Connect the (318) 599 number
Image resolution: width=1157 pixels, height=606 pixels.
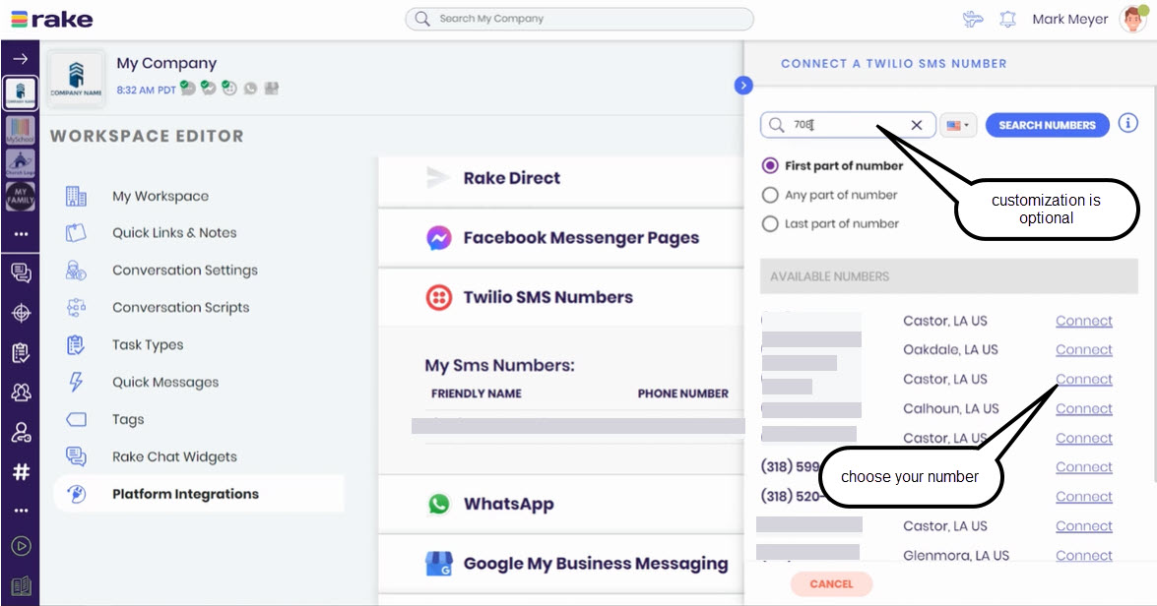coord(1083,466)
